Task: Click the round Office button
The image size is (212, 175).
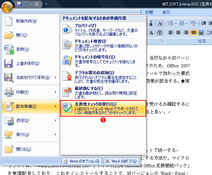Action: click(x=7, y=7)
